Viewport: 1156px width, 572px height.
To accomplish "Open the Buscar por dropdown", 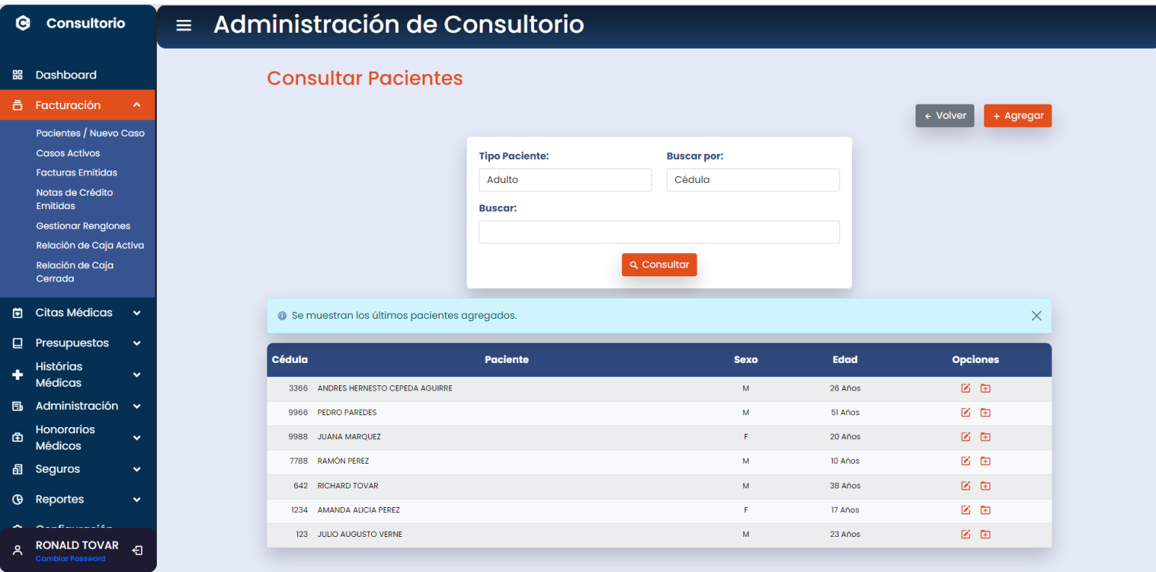I will click(752, 180).
